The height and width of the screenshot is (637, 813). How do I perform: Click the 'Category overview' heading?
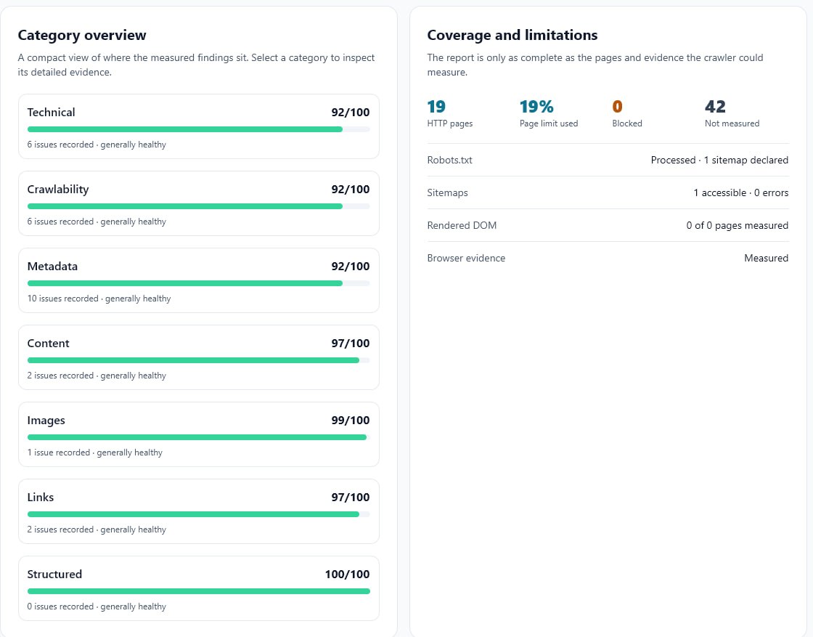(82, 36)
